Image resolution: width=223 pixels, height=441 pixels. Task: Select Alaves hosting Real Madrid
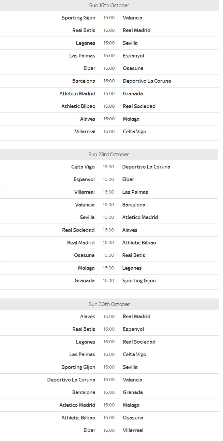click(88, 317)
